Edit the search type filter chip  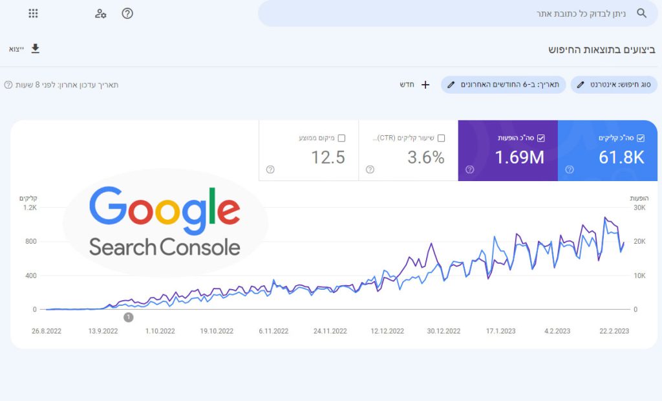pyautogui.click(x=614, y=85)
